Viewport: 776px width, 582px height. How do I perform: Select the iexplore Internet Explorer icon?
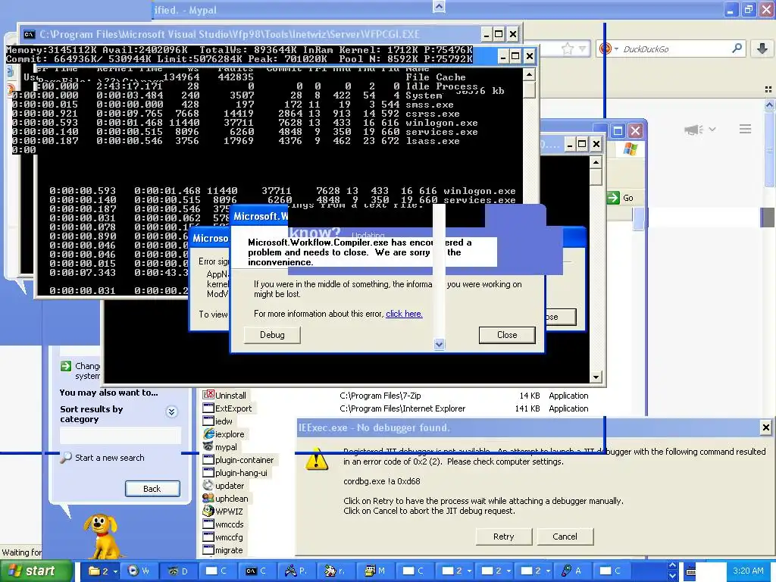pyautogui.click(x=208, y=434)
